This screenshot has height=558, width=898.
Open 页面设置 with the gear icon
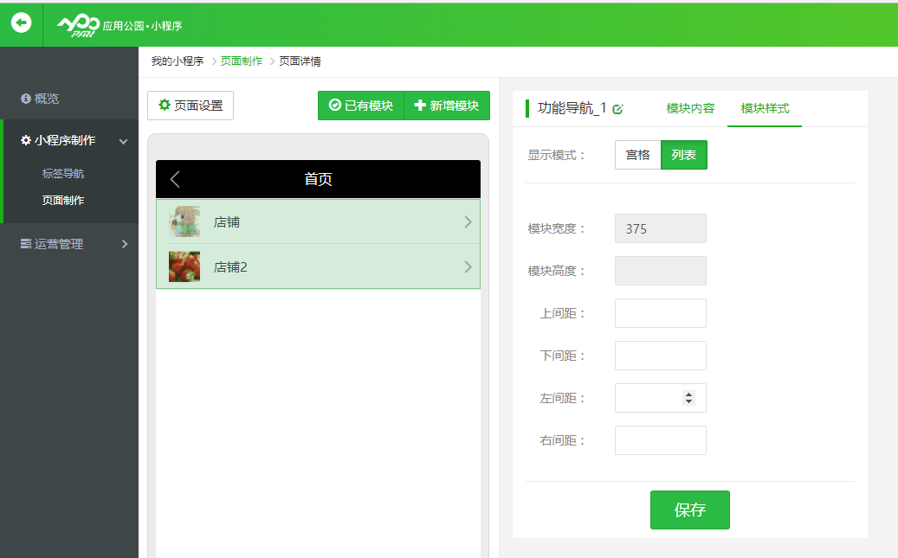(191, 106)
